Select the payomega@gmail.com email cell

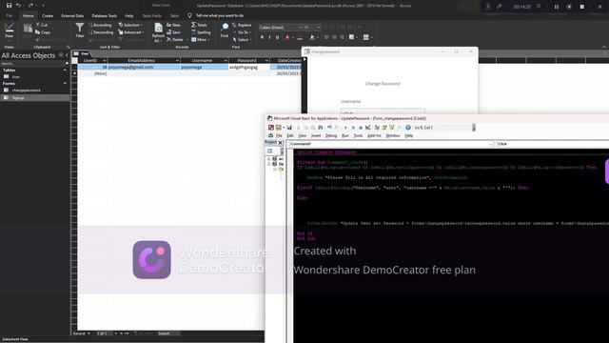pos(144,68)
